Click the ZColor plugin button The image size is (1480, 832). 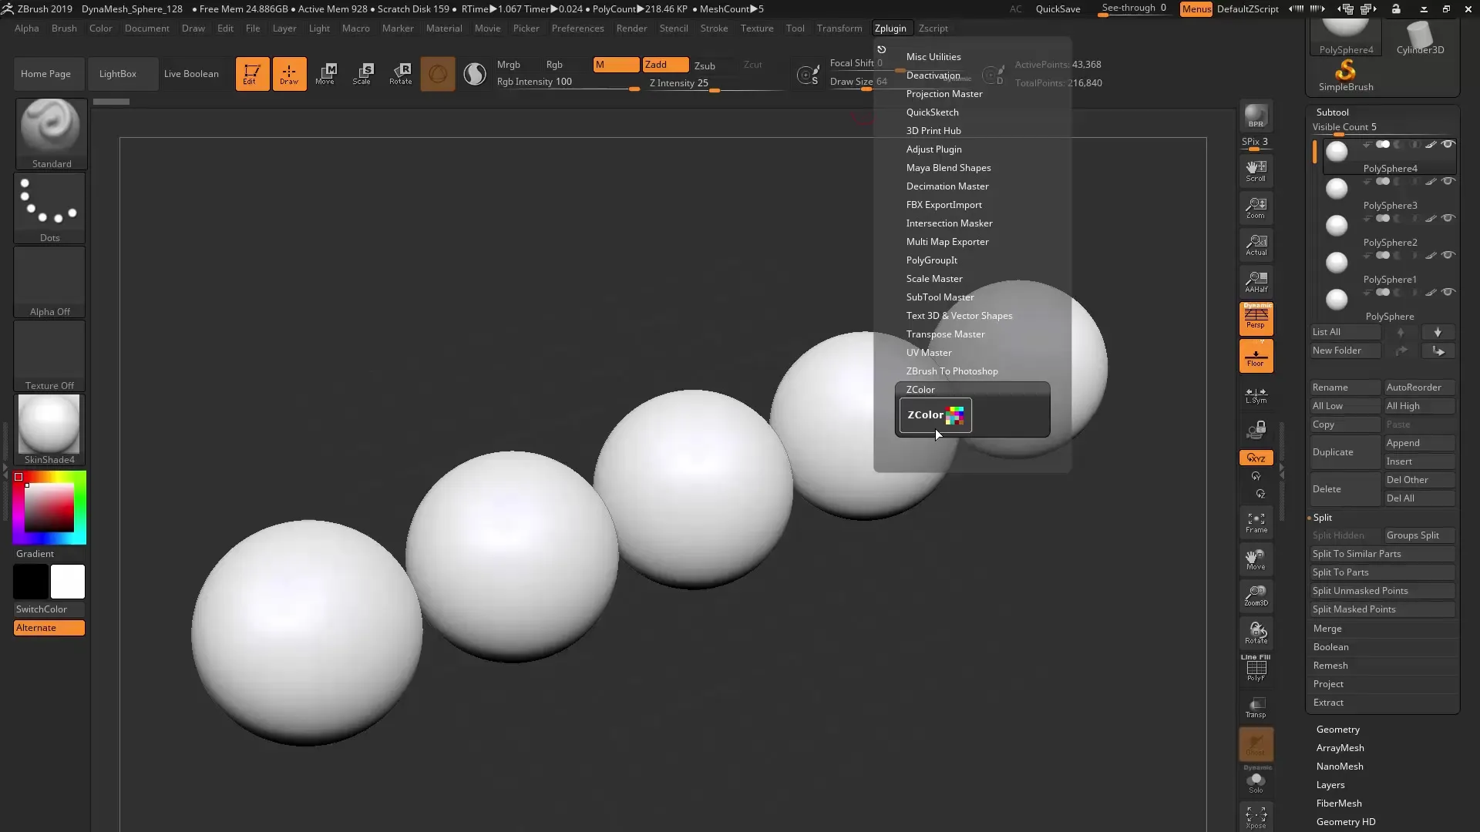(x=935, y=415)
